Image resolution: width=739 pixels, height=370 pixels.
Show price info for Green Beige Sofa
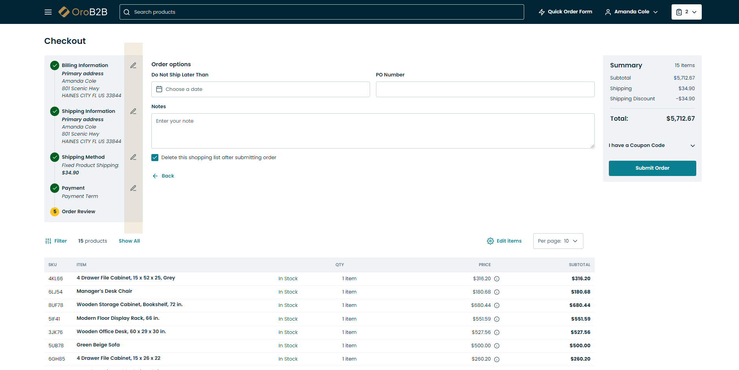pos(497,346)
